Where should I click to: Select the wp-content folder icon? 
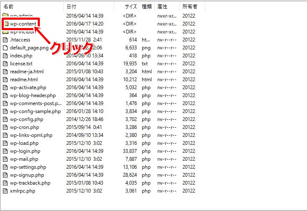[7, 24]
